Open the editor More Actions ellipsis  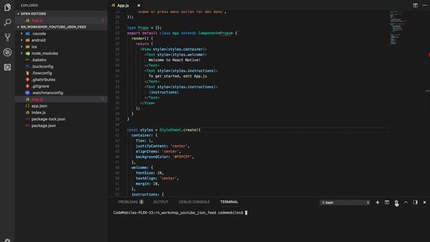(x=425, y=5)
